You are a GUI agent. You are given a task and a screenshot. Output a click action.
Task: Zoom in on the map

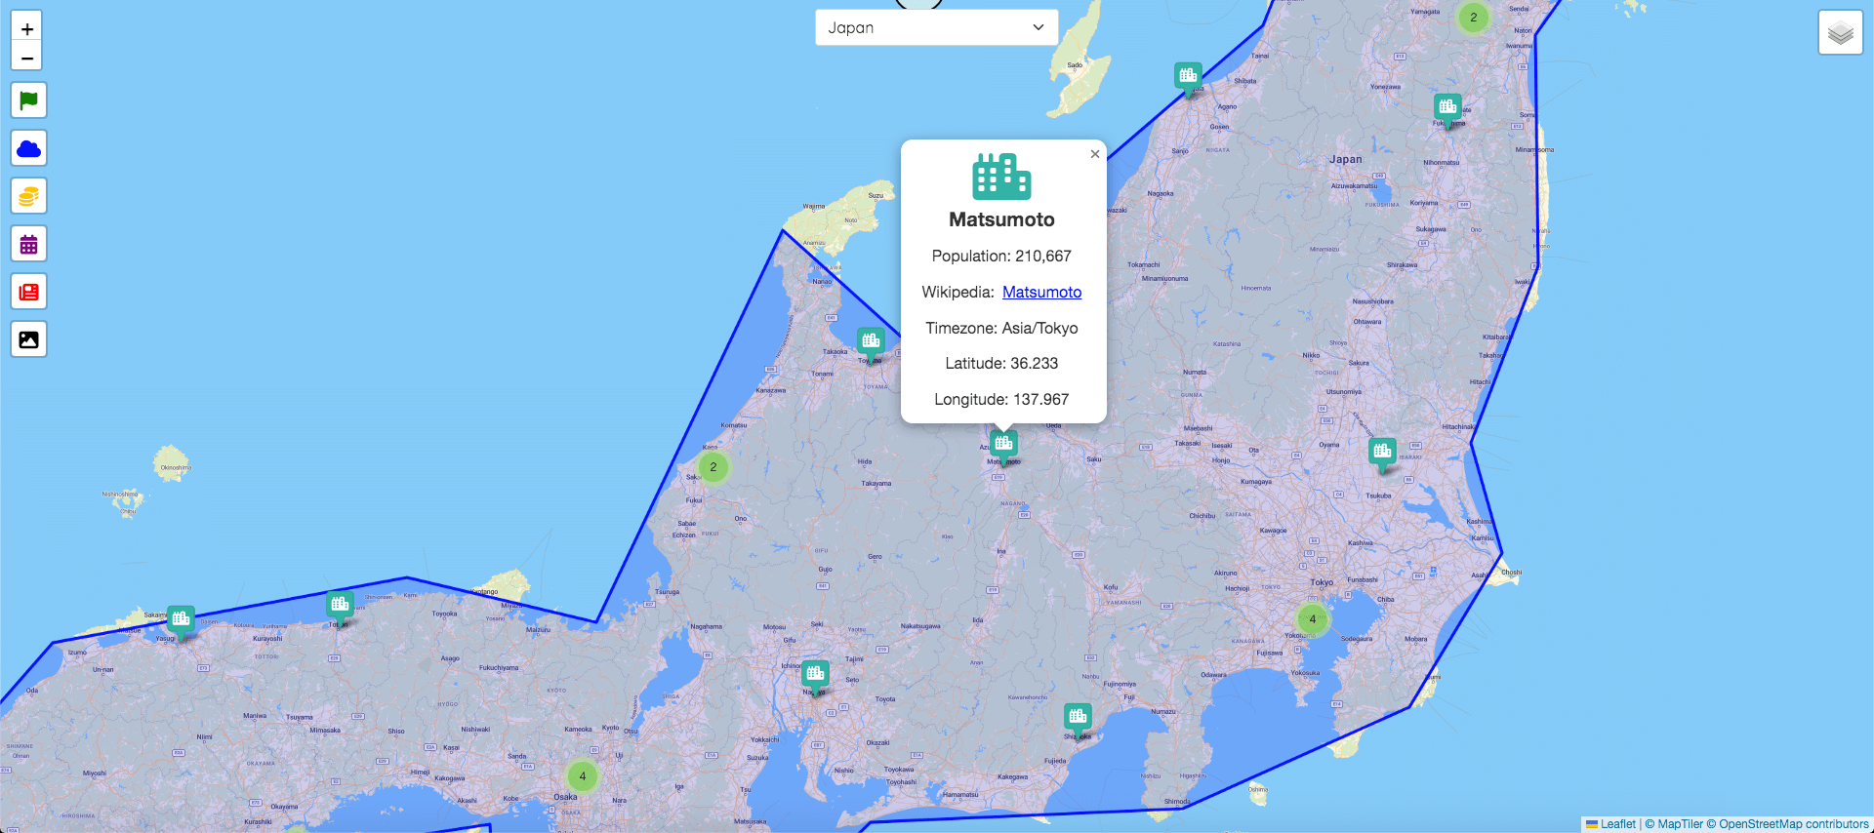tap(27, 28)
